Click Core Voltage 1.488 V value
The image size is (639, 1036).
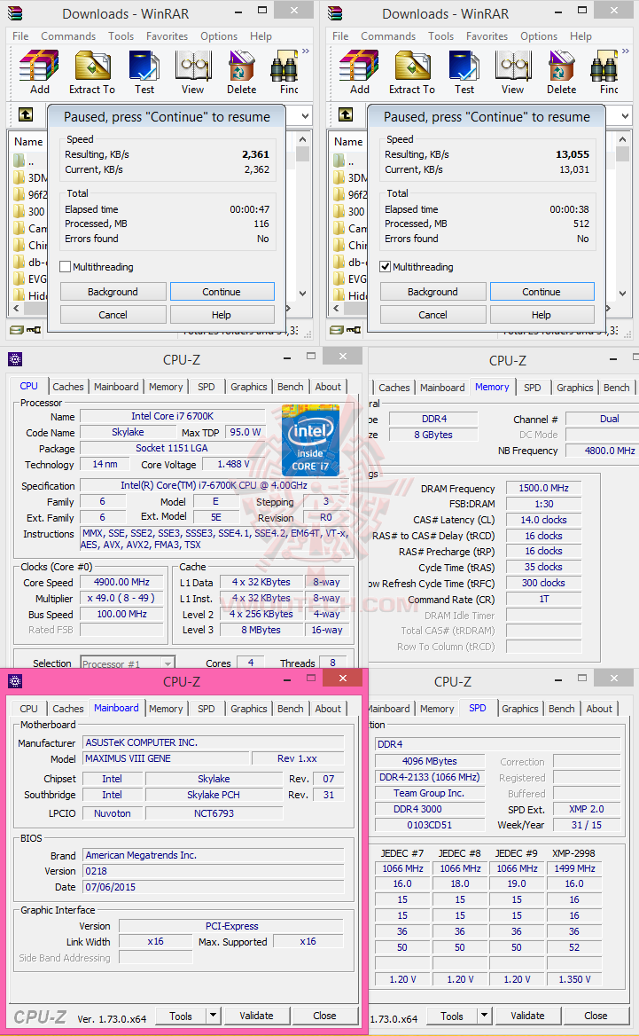[234, 465]
